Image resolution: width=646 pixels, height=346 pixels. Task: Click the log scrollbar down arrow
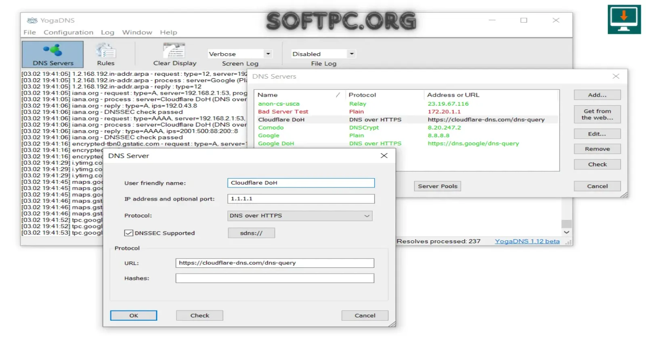coord(566,232)
